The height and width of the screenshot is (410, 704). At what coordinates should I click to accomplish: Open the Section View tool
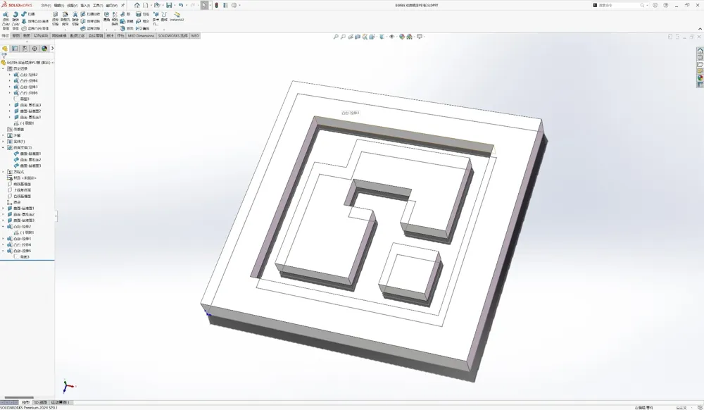click(x=358, y=37)
